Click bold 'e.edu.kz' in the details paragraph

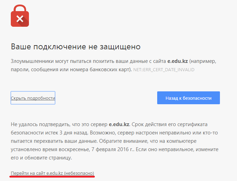[x=119, y=124]
